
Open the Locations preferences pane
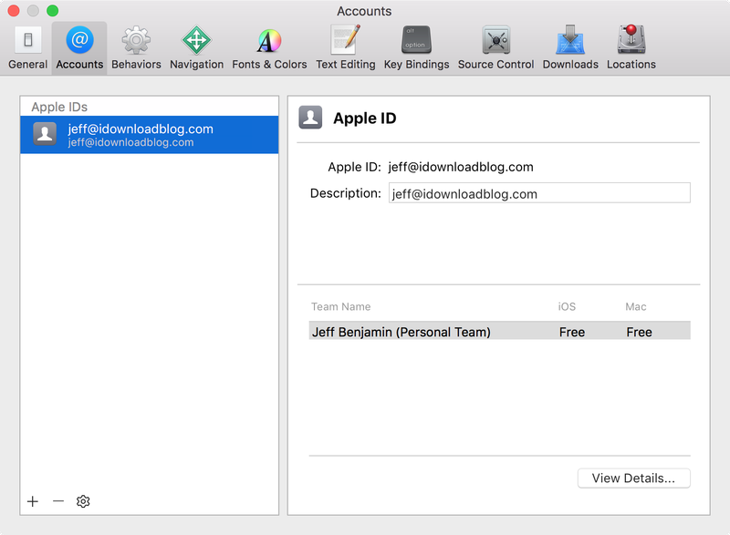(631, 48)
